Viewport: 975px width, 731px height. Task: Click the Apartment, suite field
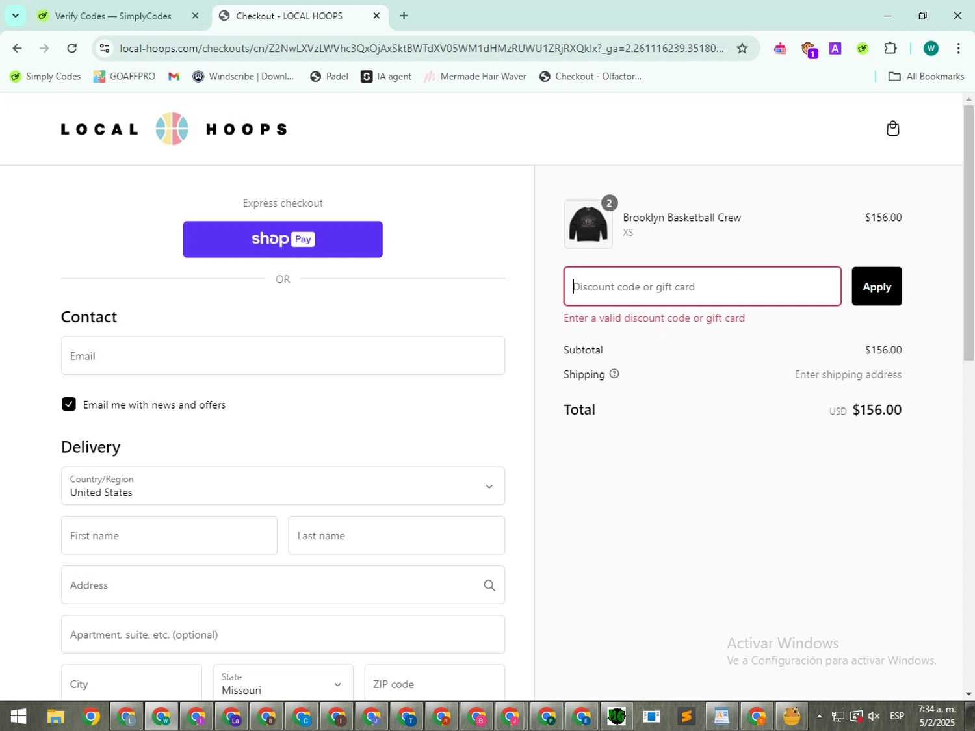[x=283, y=634]
